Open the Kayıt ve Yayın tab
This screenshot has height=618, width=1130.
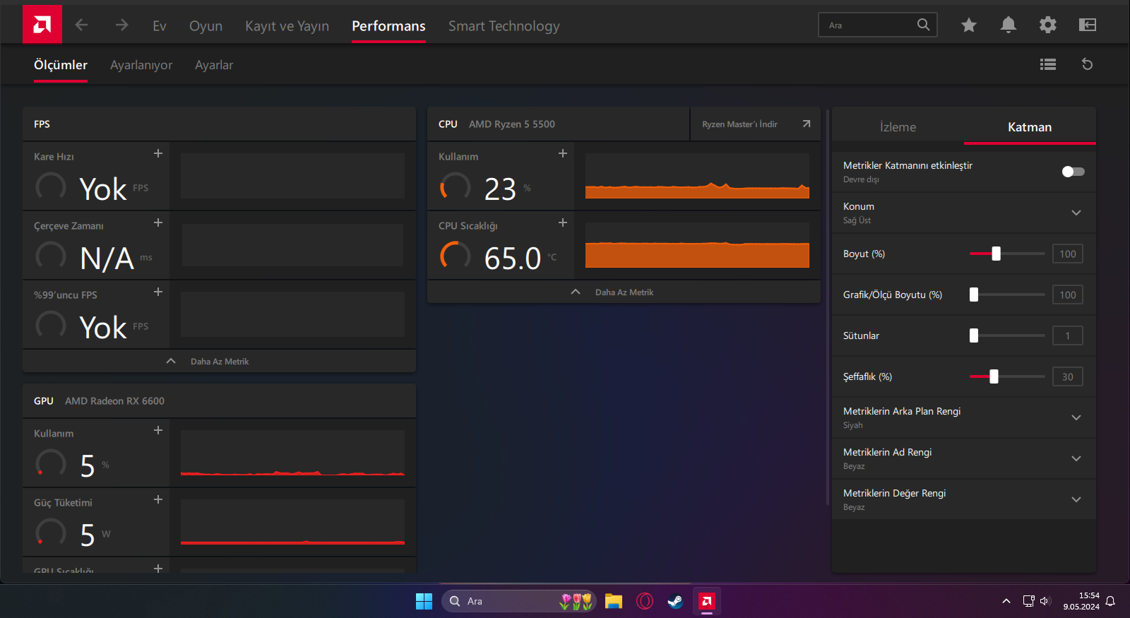287,26
